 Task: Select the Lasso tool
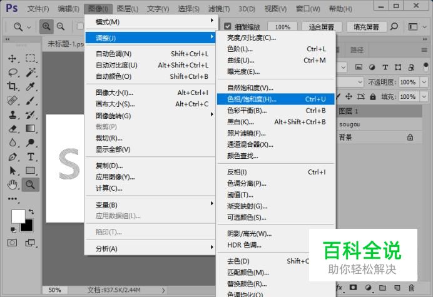click(x=12, y=73)
